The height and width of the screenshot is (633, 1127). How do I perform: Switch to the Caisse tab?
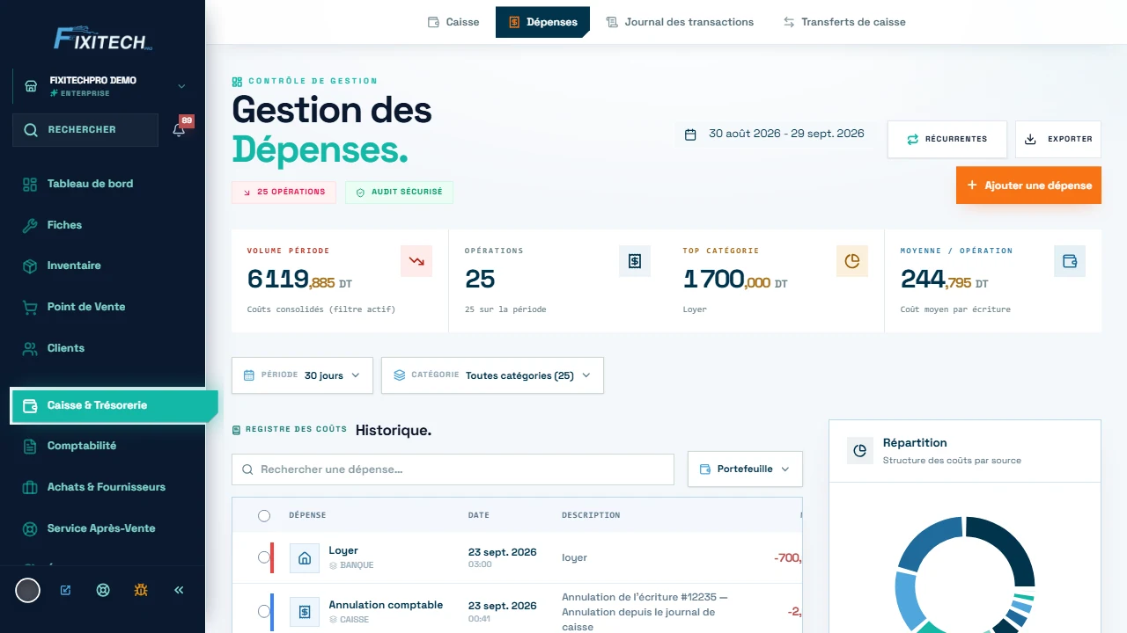tap(453, 22)
